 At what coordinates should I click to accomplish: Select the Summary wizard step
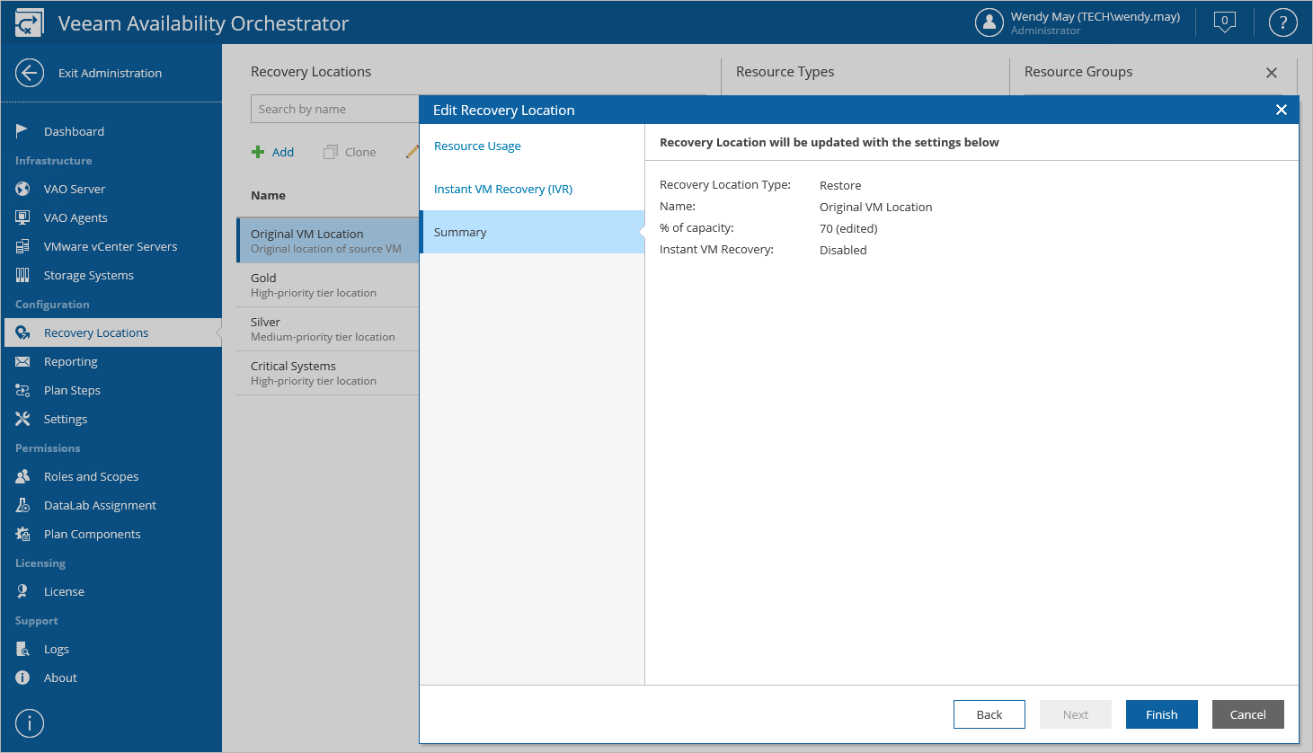coord(460,232)
